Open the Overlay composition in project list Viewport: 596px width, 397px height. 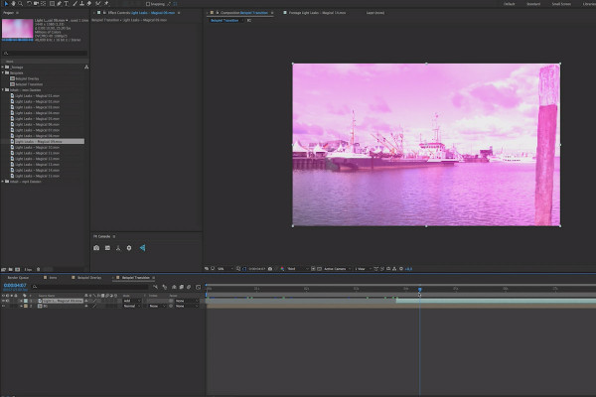coord(25,78)
